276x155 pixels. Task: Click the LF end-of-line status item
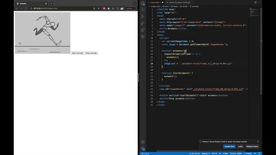click(220, 153)
